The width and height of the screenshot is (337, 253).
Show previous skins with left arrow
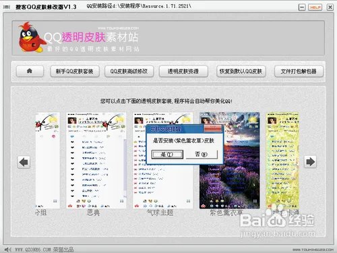(24, 162)
